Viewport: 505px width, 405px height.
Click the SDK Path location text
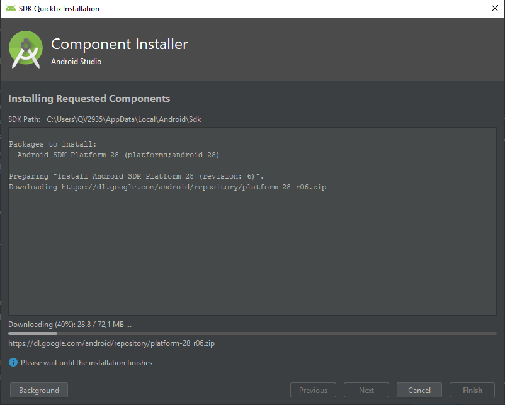point(123,119)
